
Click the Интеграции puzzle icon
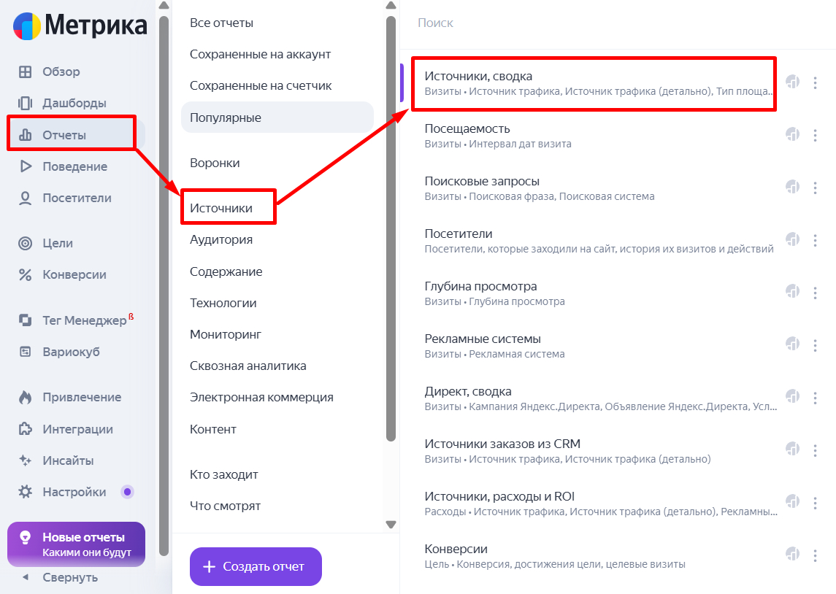click(x=26, y=429)
